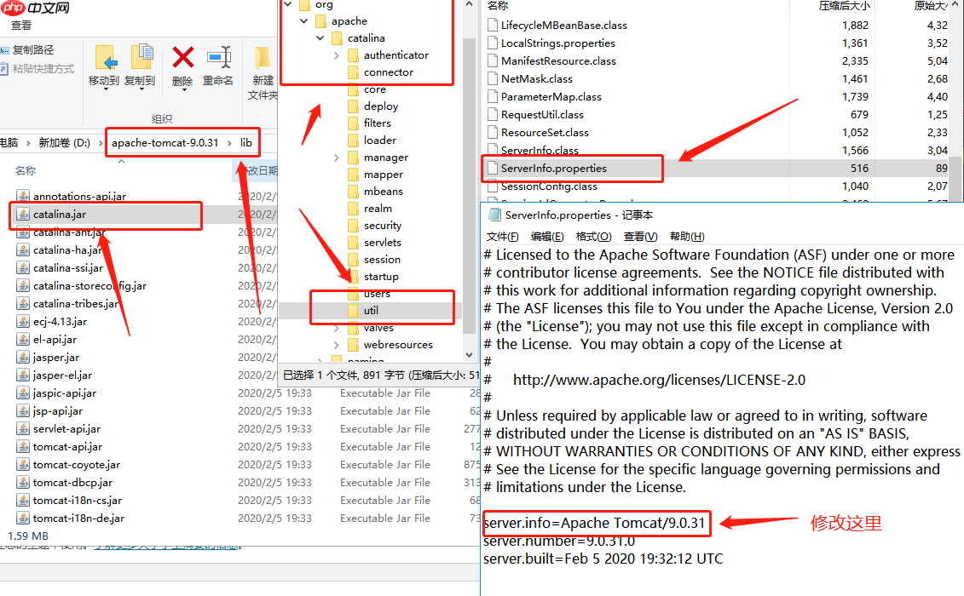Click the Copy path (复制路径) button

click(x=32, y=50)
